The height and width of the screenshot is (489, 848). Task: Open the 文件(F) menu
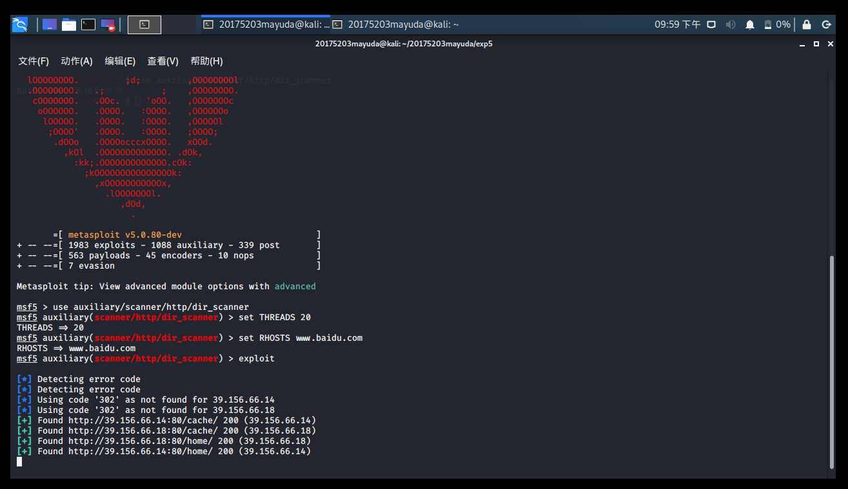34,61
